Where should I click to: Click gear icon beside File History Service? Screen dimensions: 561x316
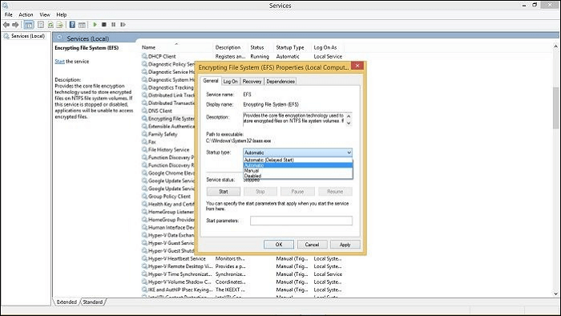tap(144, 150)
